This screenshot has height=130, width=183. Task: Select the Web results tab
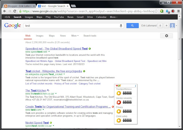(x=28, y=36)
